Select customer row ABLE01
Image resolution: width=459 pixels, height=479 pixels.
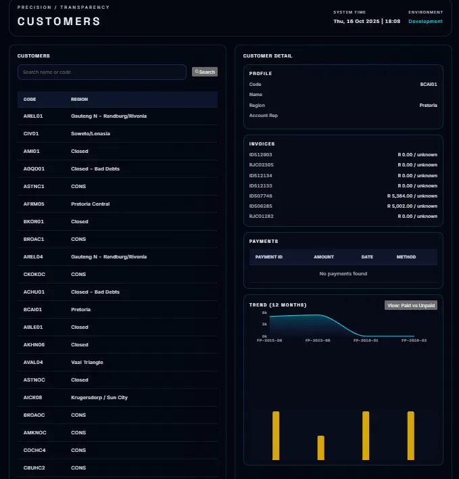pos(118,327)
